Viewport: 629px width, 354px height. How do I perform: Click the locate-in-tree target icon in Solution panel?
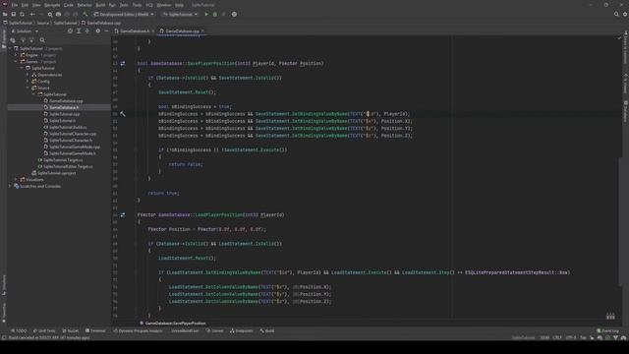(x=70, y=30)
